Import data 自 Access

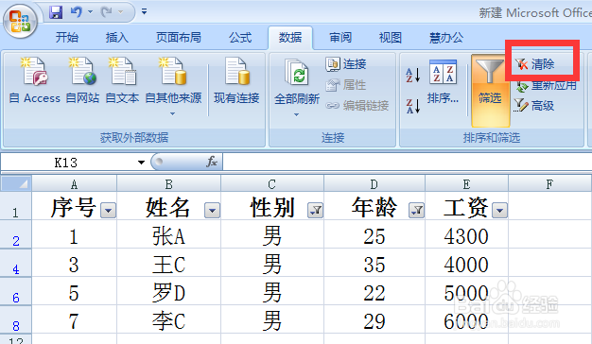(34, 80)
